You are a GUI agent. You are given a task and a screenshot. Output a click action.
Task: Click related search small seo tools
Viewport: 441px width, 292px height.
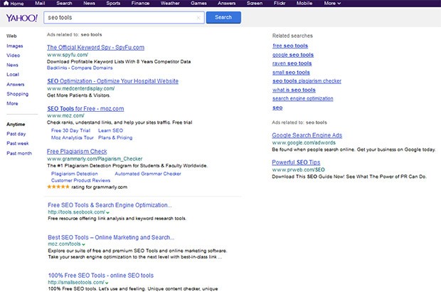pyautogui.click(x=291, y=73)
